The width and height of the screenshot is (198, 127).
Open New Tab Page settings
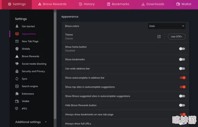point(30,41)
